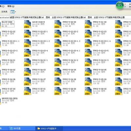Select the PPW32-5-08-00 DWG icon
The height and width of the screenshot is (131, 131).
[x=58, y=91]
